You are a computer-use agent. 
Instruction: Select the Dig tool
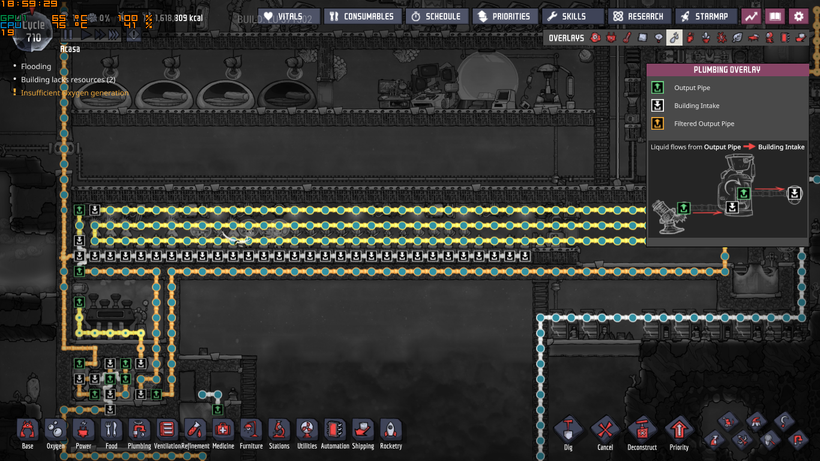coord(568,430)
